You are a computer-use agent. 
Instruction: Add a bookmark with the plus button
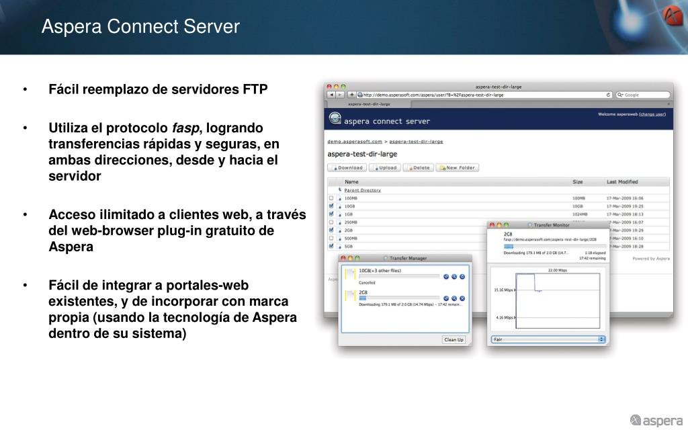point(351,95)
